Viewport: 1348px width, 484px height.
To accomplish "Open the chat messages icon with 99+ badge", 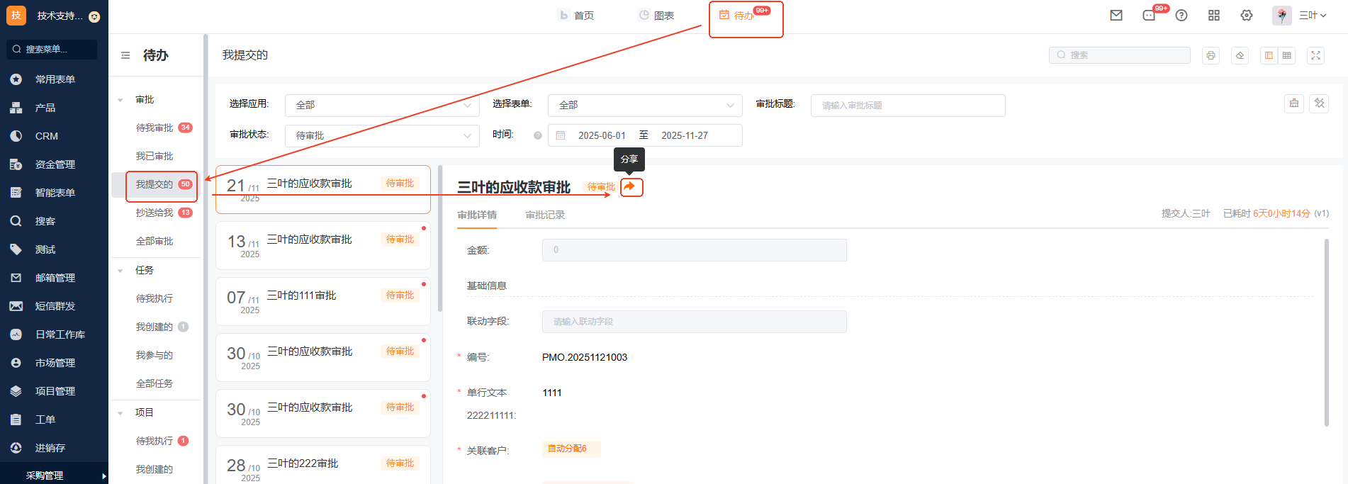I will click(x=1149, y=16).
